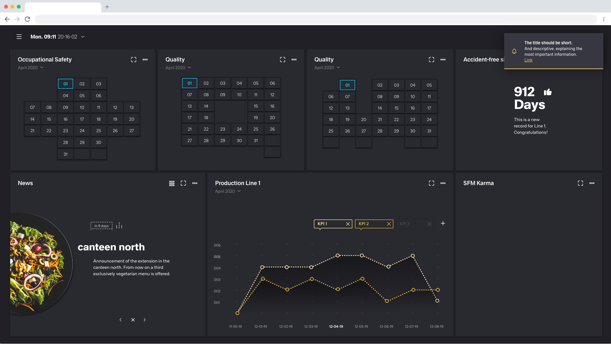Image resolution: width=611 pixels, height=344 pixels.
Task: Click the add KPI plus icon
Action: 443,224
